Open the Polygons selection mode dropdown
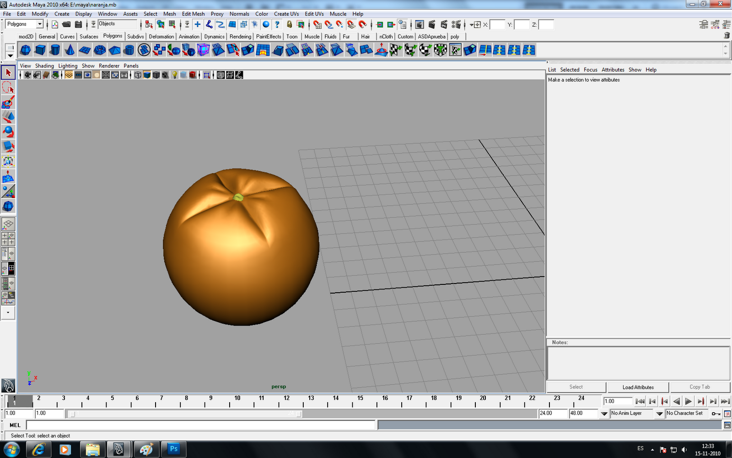Image resolution: width=732 pixels, height=458 pixels. [39, 24]
